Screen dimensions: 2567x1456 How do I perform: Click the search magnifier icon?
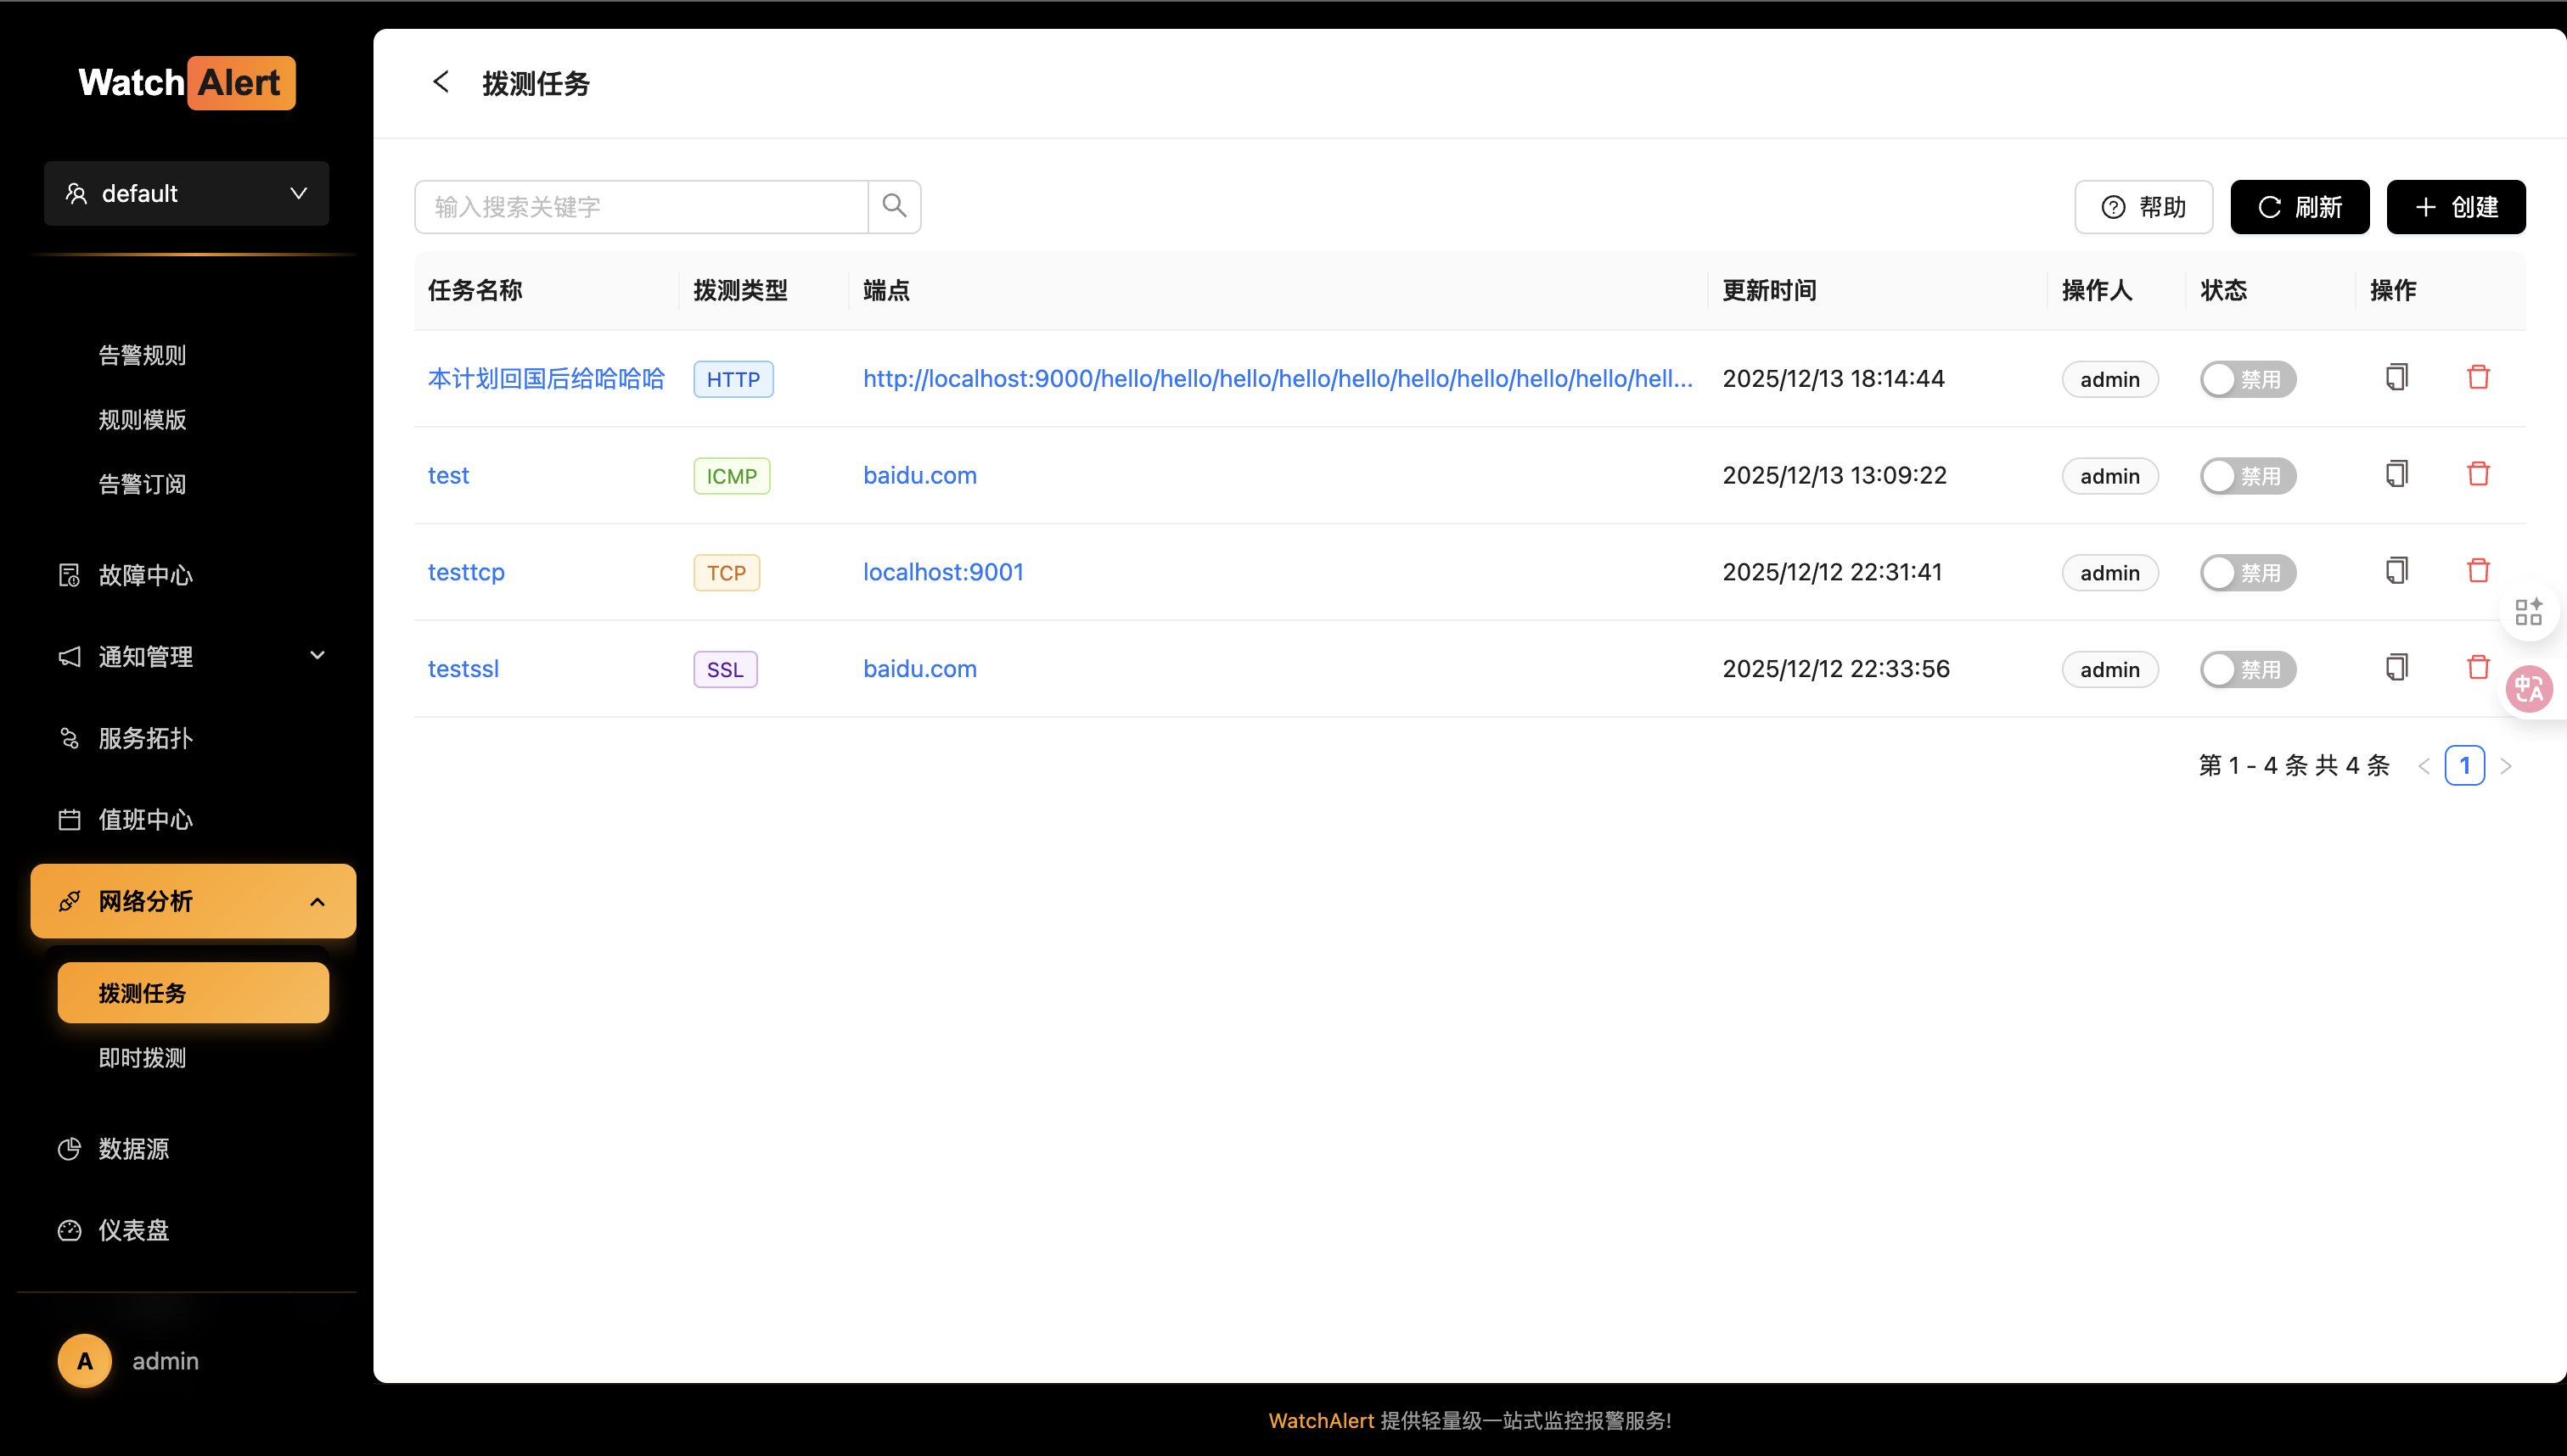[x=895, y=206]
